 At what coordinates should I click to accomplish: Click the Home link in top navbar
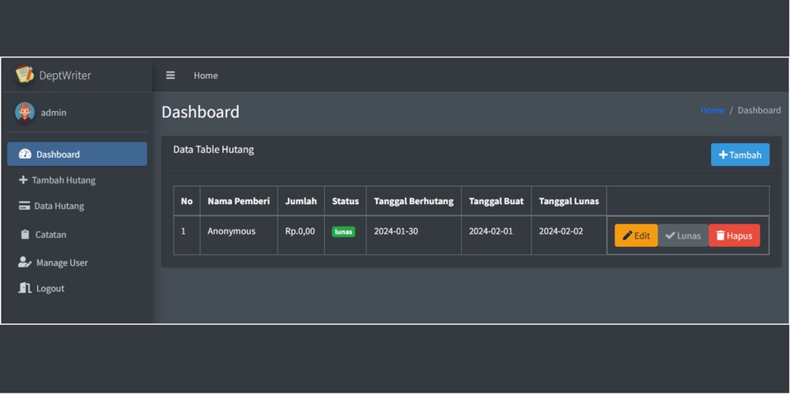pos(206,76)
